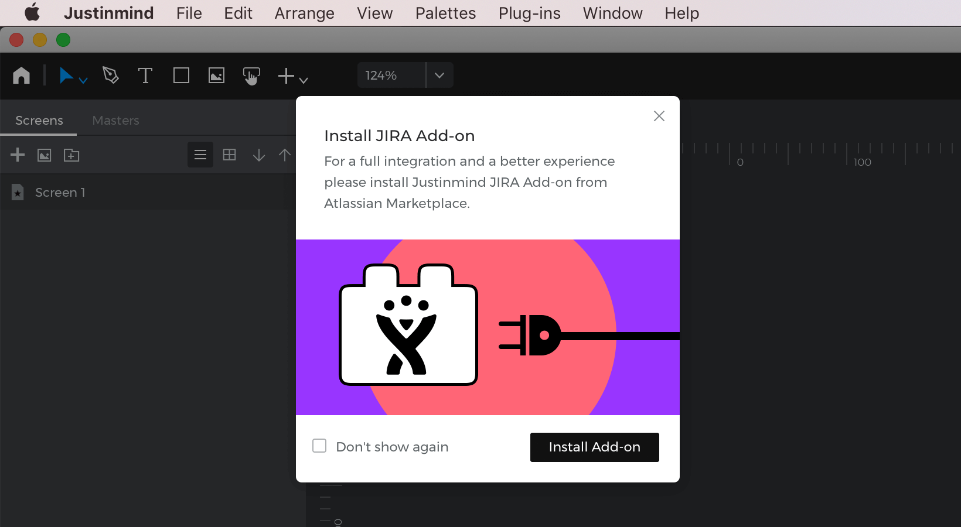The width and height of the screenshot is (961, 527).
Task: Click the 124% zoom field
Action: (391, 75)
